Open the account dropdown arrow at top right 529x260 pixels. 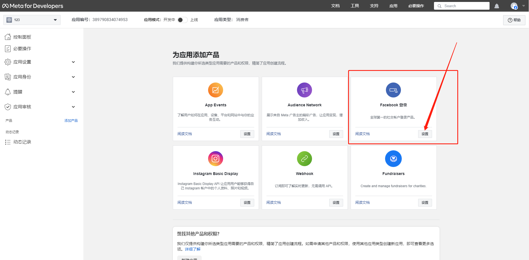[x=523, y=6]
